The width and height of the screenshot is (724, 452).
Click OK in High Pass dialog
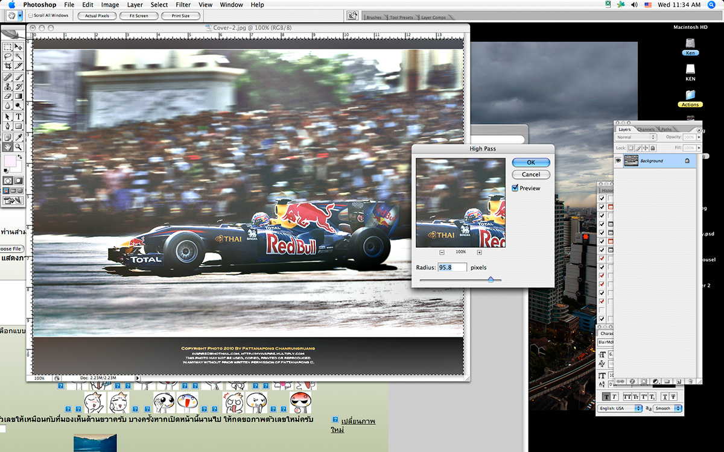point(531,163)
